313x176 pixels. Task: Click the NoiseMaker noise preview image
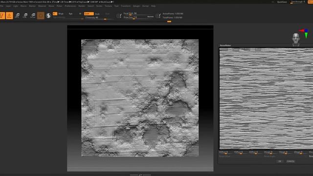tap(266, 99)
